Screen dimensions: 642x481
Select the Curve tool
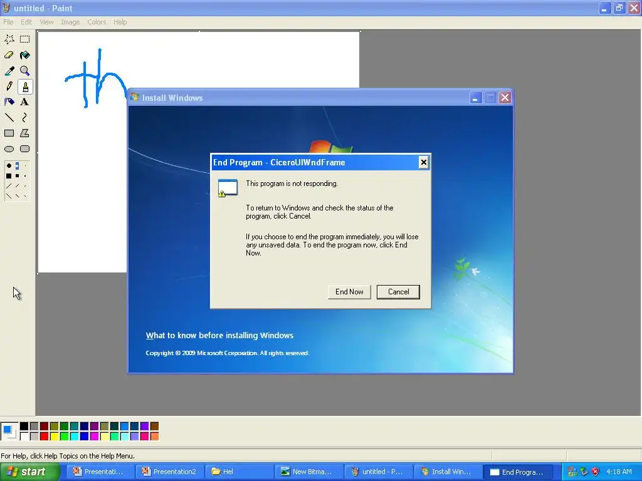[x=25, y=117]
